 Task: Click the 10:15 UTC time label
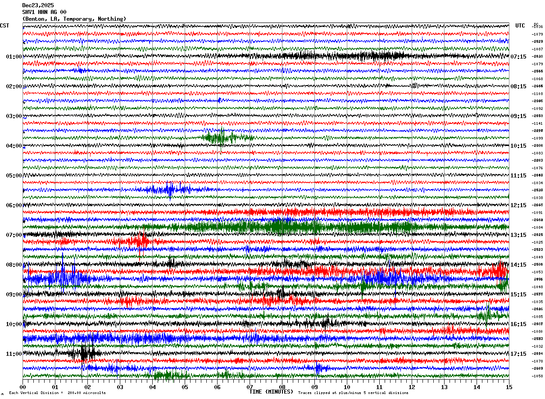click(x=519, y=146)
